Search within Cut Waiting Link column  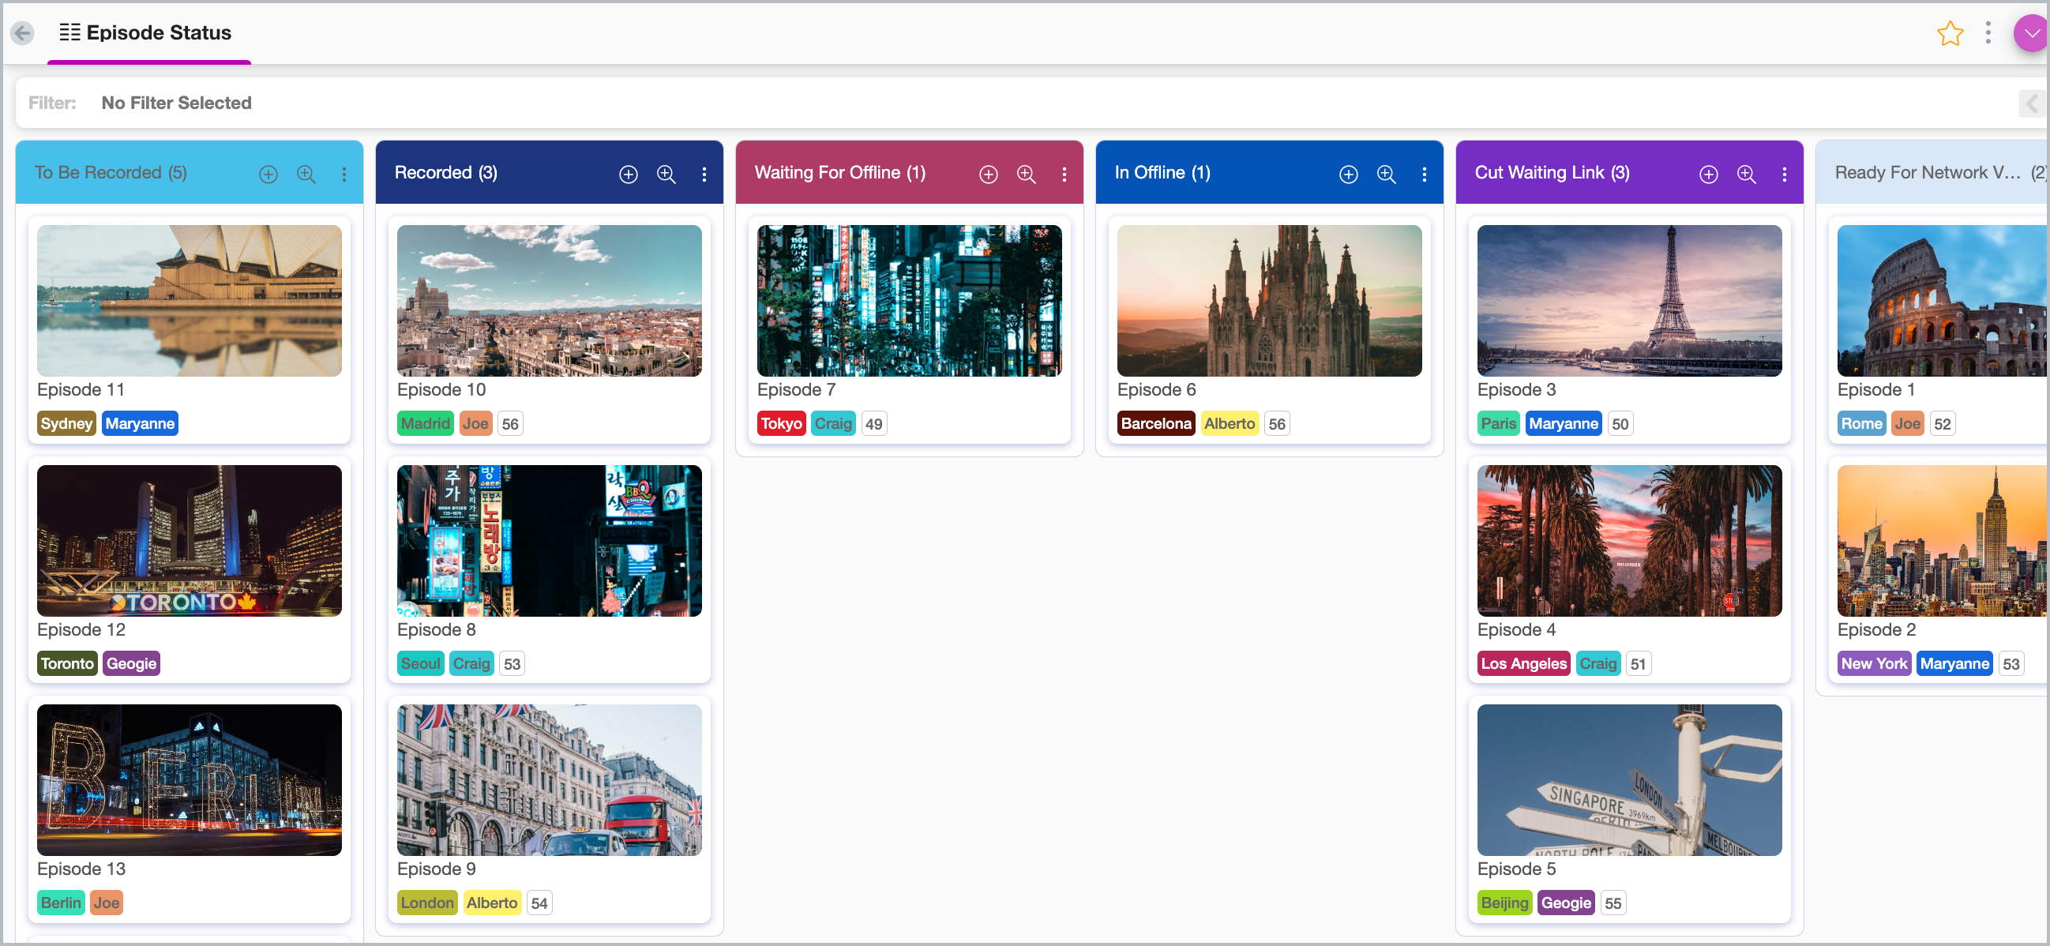coord(1746,175)
